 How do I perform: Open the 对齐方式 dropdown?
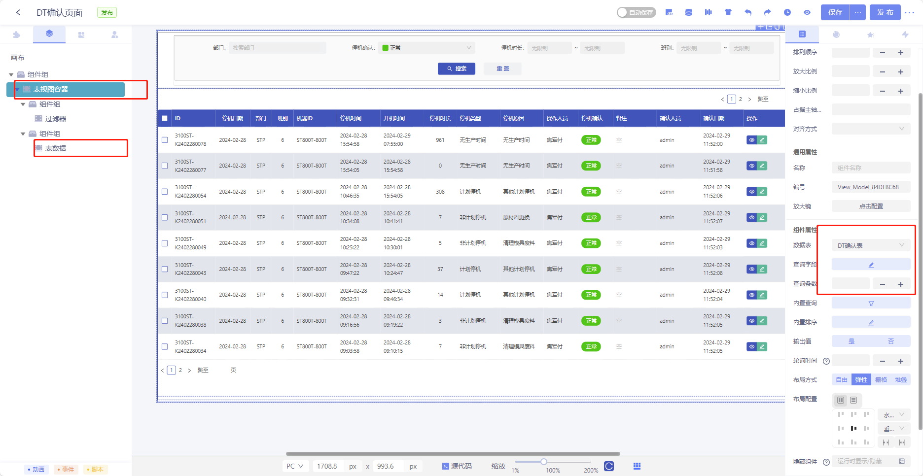pyautogui.click(x=871, y=129)
